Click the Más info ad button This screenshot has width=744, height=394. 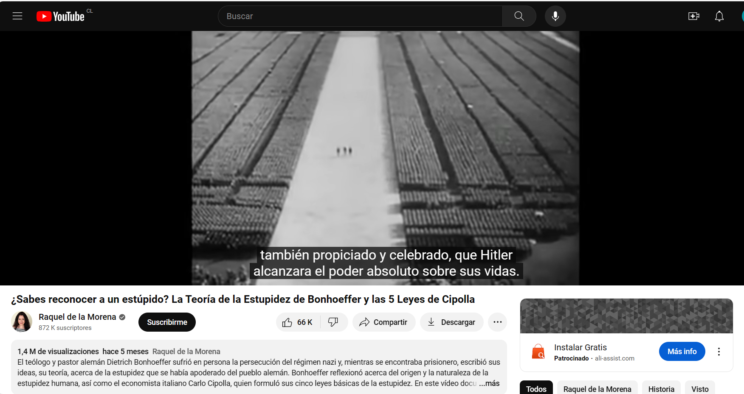(682, 352)
